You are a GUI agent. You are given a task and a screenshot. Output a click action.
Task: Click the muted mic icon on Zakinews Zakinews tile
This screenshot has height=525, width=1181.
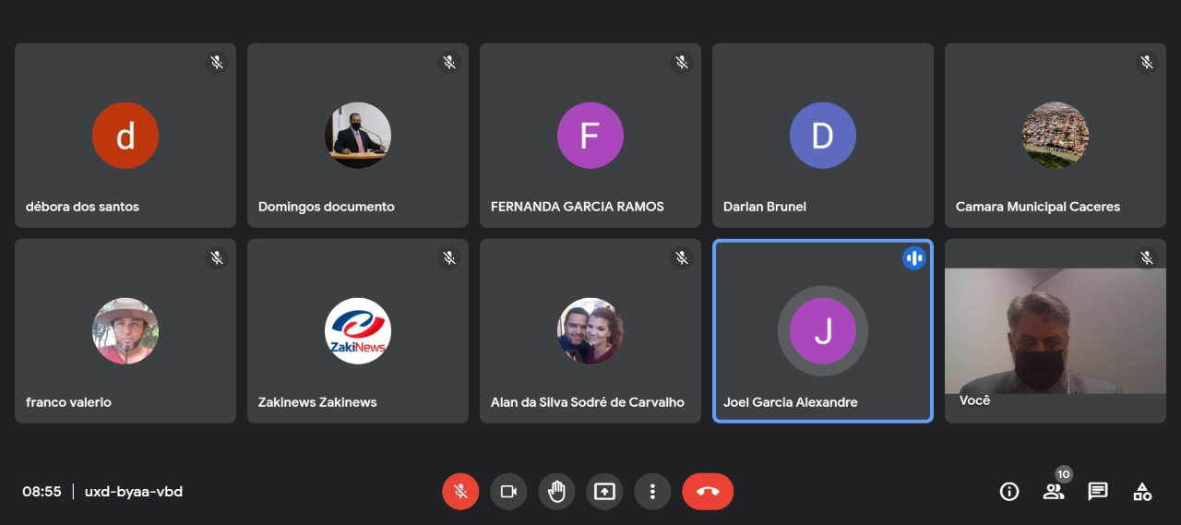pyautogui.click(x=449, y=258)
